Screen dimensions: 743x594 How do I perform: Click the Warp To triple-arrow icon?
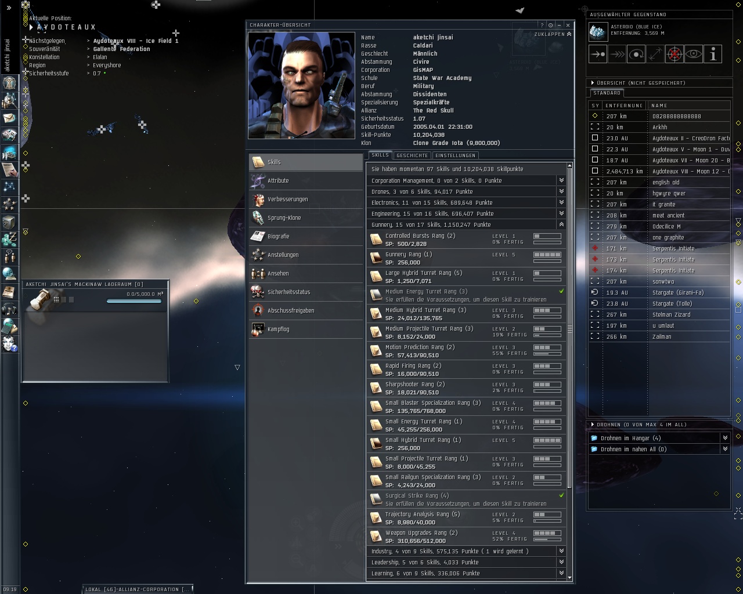pyautogui.click(x=617, y=54)
